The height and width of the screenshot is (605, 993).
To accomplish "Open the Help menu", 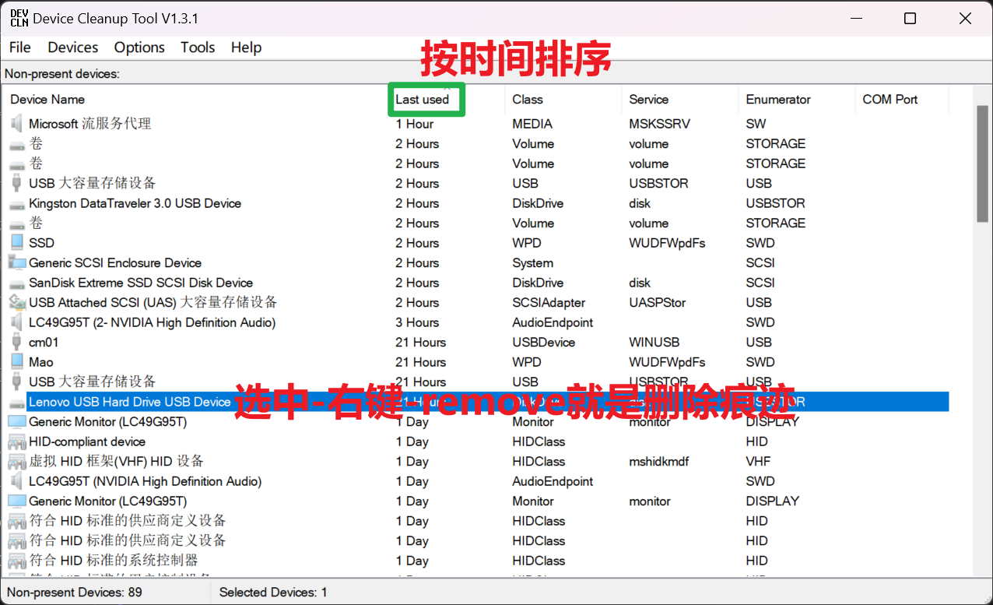I will [x=246, y=47].
